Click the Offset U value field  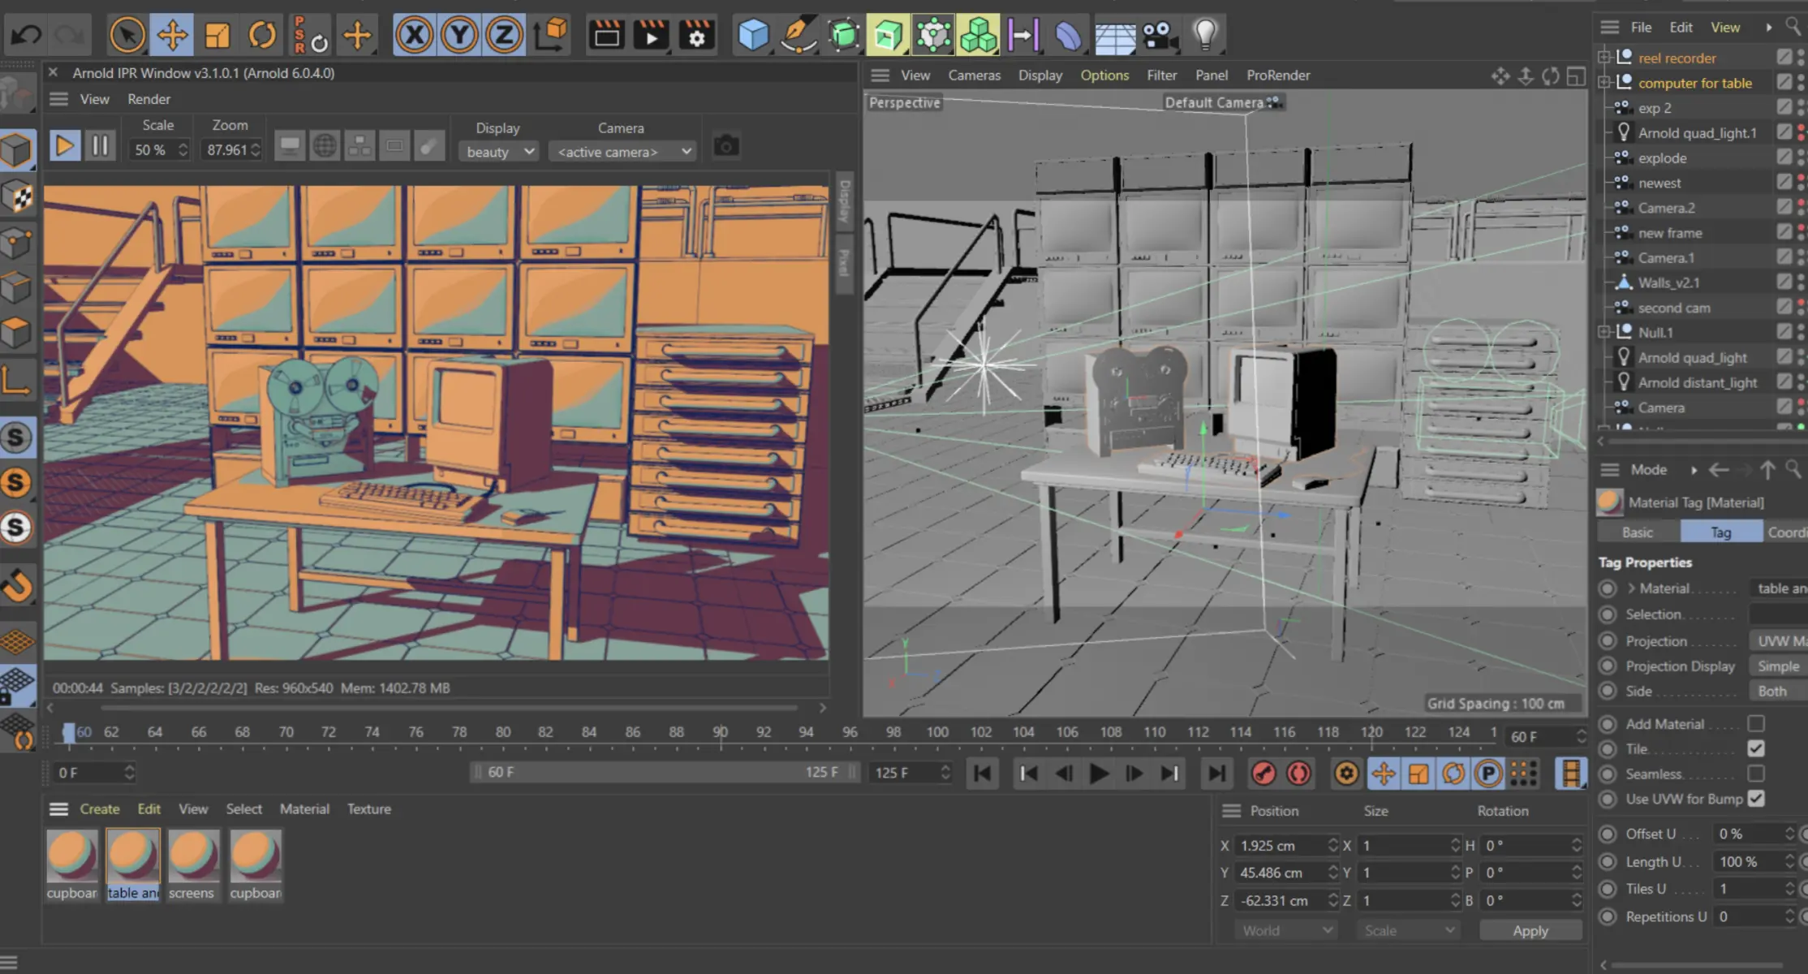click(x=1753, y=834)
